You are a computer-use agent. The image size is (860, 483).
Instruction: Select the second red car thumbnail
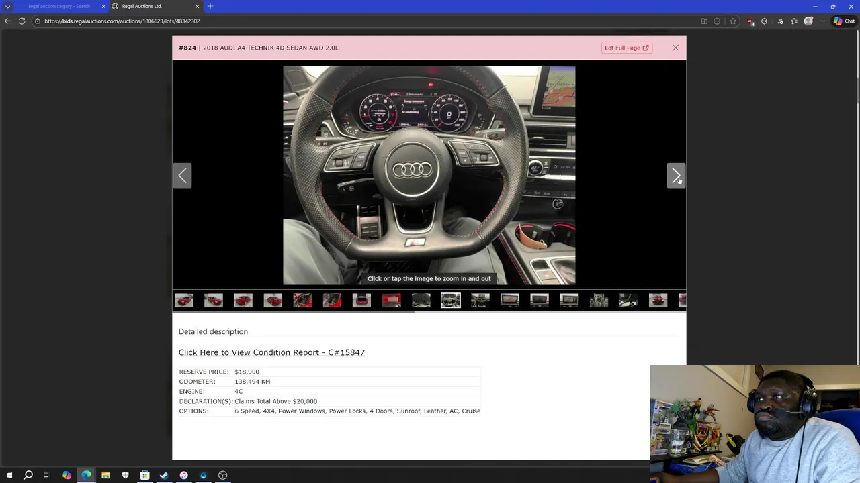pyautogui.click(x=214, y=301)
